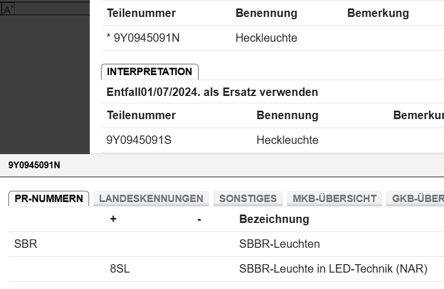This screenshot has width=444, height=289.
Task: Select the SBR row entry
Action: pyautogui.click(x=25, y=244)
